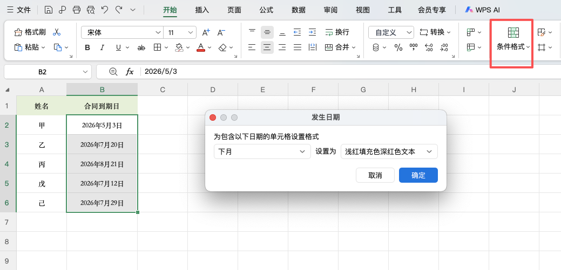Click 确定 in the dialog

pyautogui.click(x=418, y=175)
